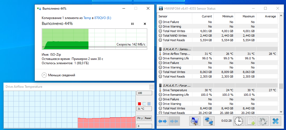286x130 pixels.
Task: Click the 8,009 GB minimum value
Action: [227, 72]
